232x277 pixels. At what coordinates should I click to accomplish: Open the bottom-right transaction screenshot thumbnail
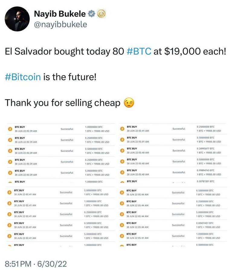click(173, 217)
